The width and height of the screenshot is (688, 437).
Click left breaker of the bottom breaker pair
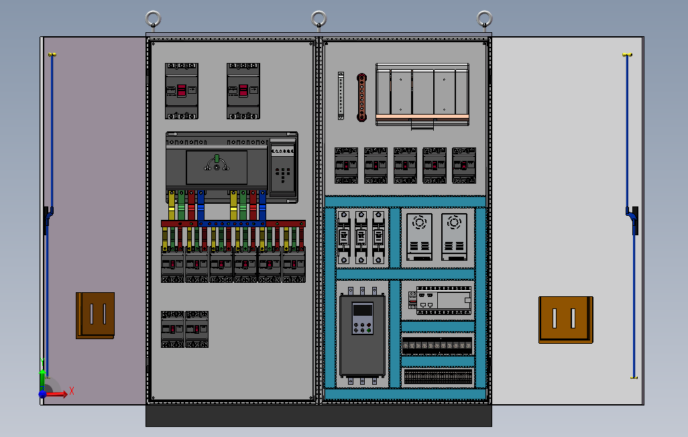point(172,330)
